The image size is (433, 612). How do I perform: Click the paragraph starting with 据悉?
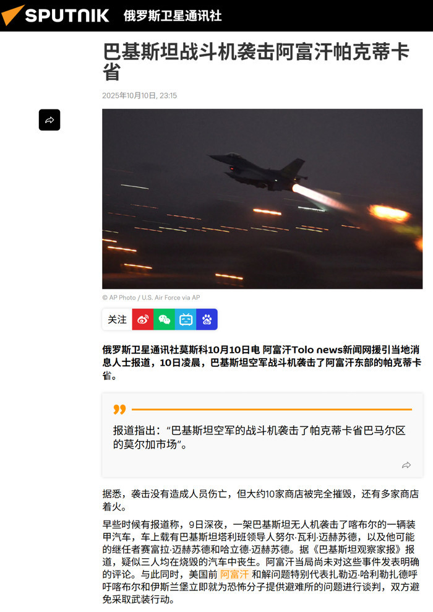(260, 501)
